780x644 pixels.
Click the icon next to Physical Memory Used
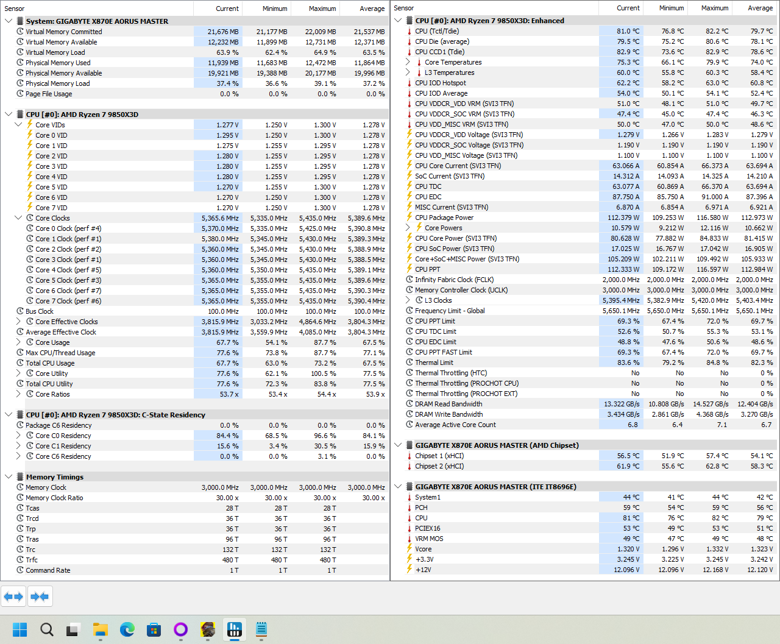coord(20,63)
